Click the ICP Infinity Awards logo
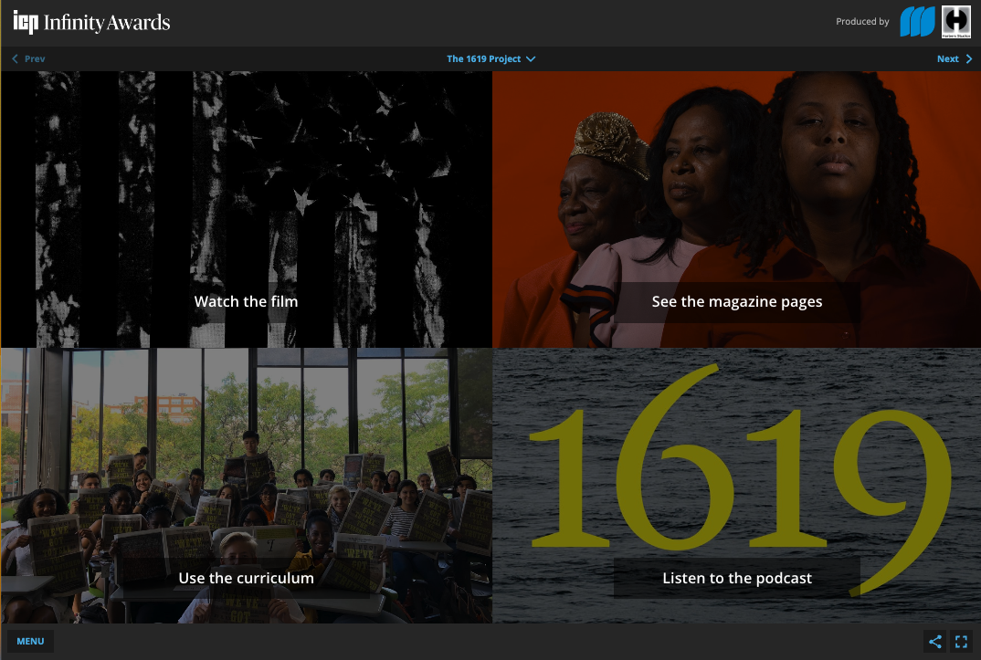The image size is (981, 660). 91,23
